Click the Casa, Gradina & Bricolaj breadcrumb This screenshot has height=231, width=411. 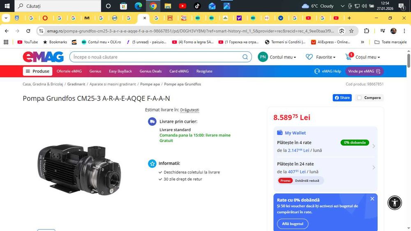[x=43, y=84]
